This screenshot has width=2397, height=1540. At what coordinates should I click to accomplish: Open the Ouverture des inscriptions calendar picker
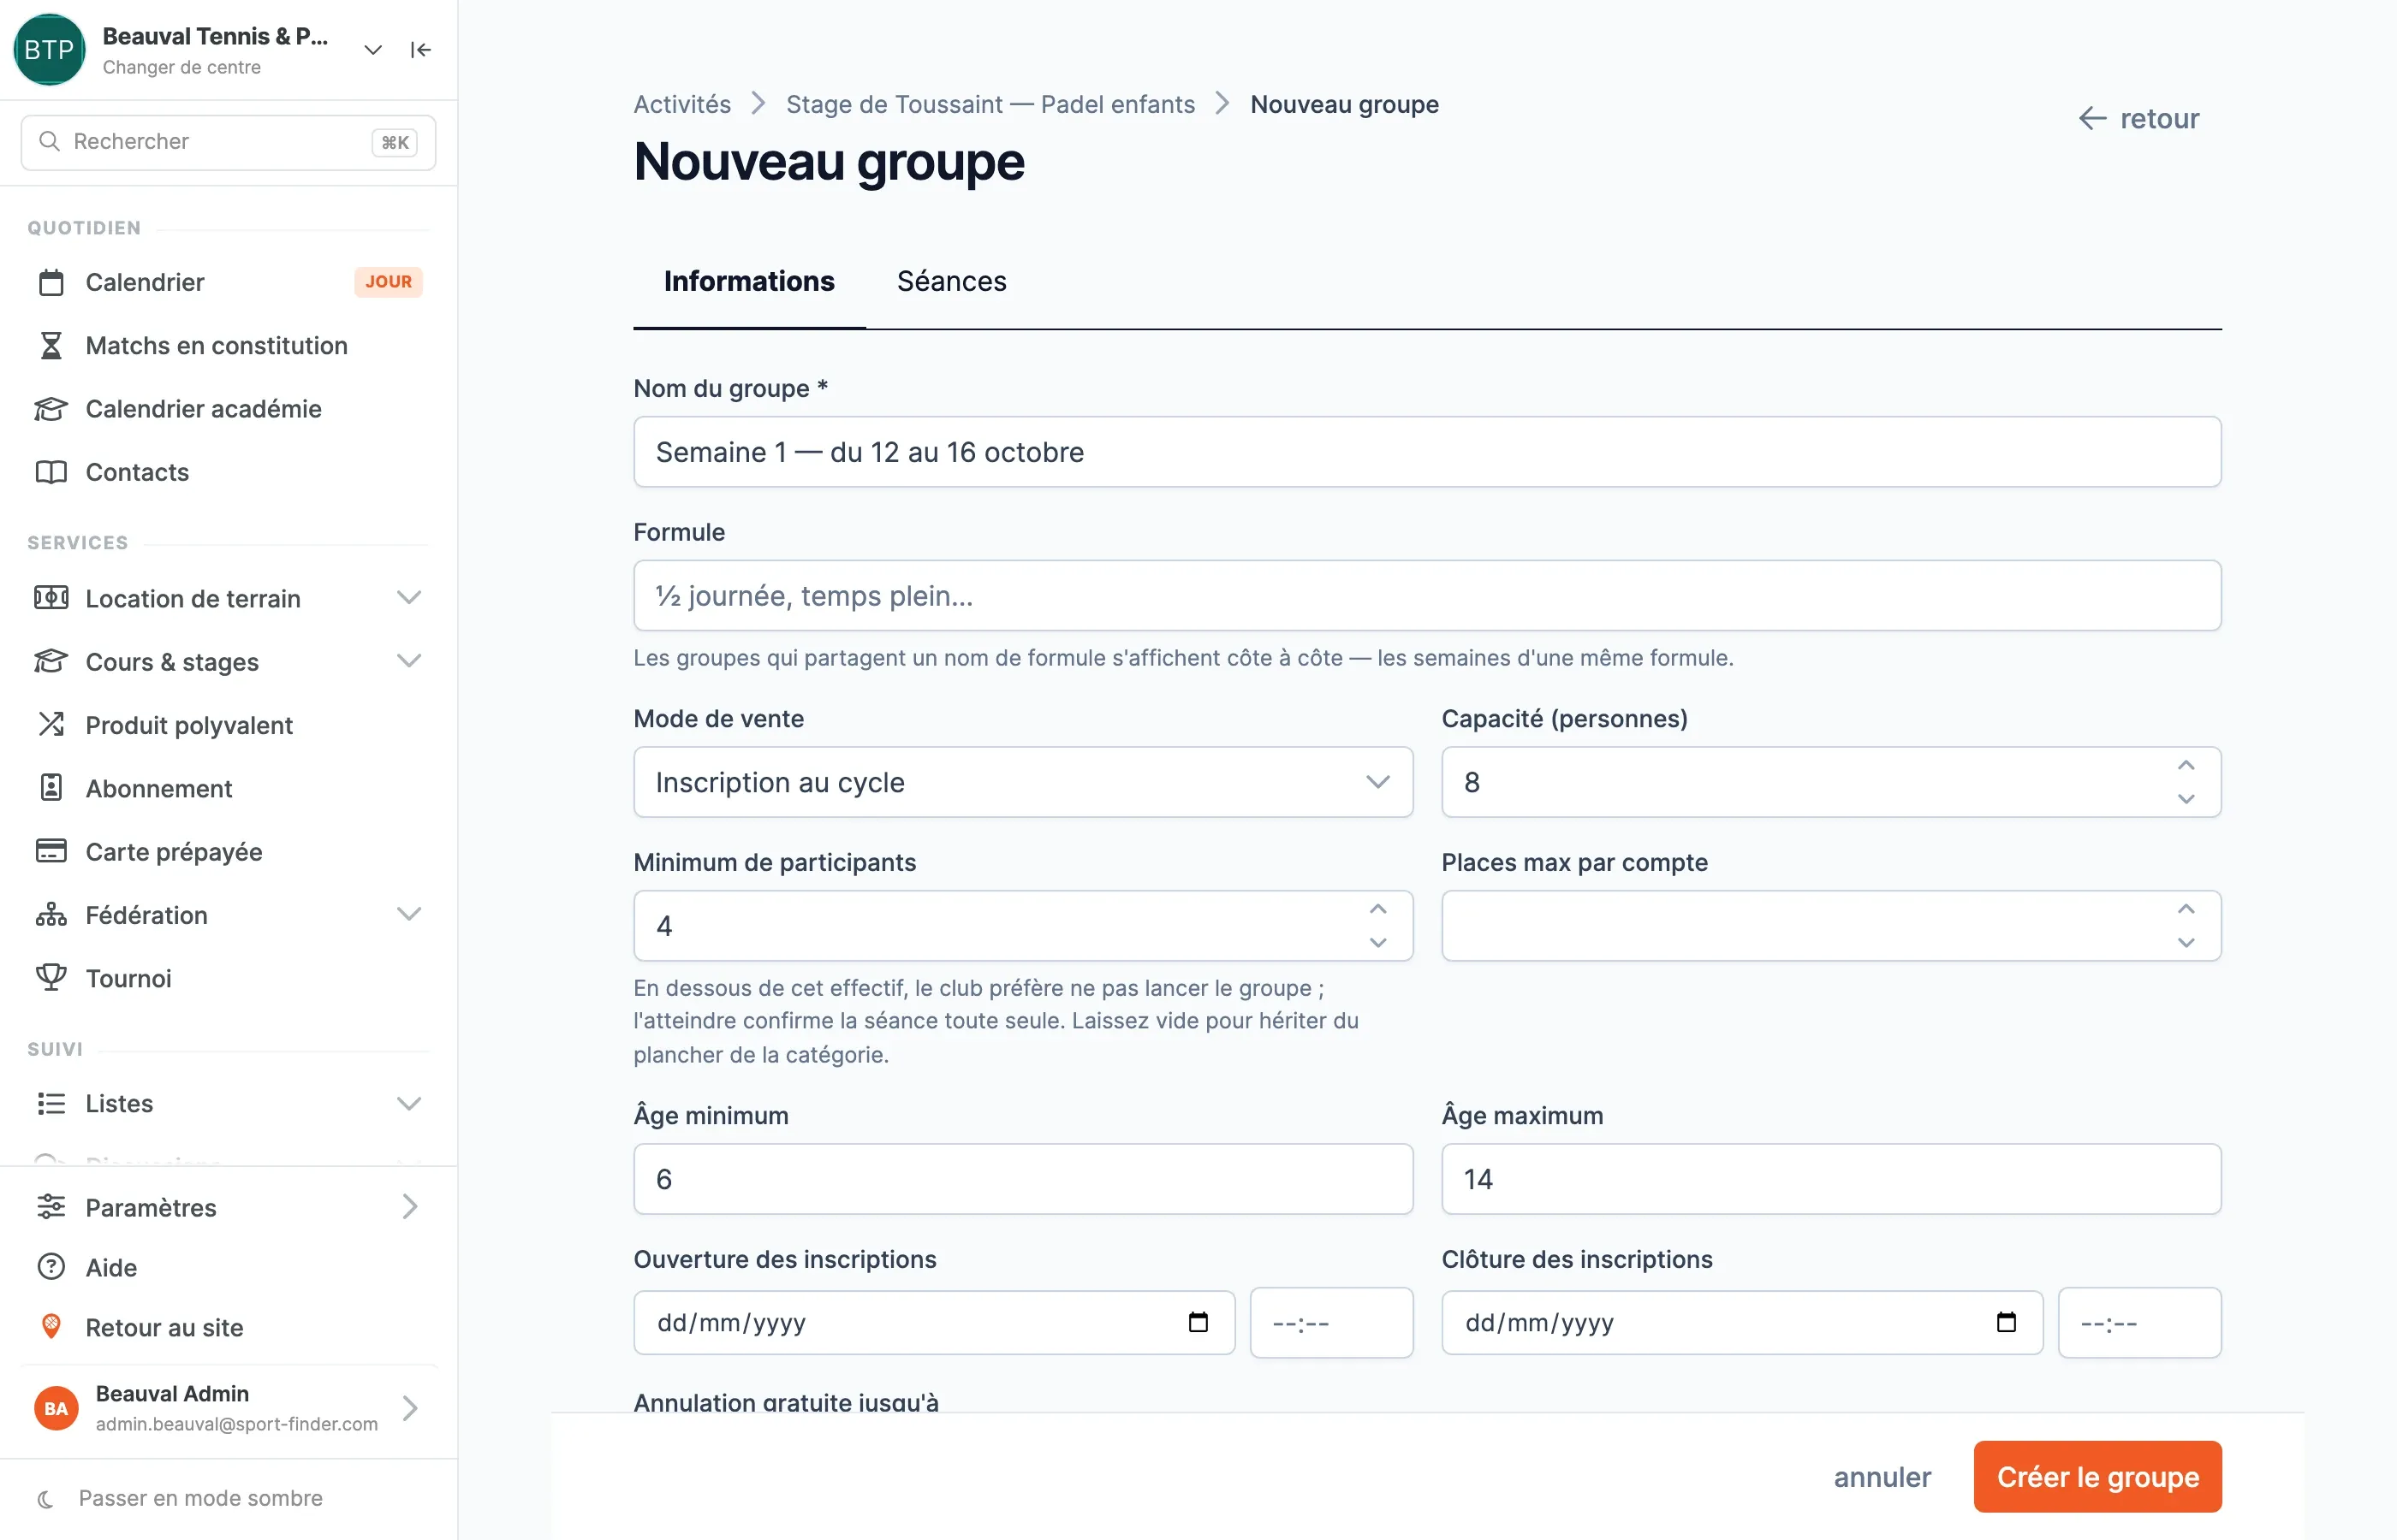click(x=1198, y=1322)
